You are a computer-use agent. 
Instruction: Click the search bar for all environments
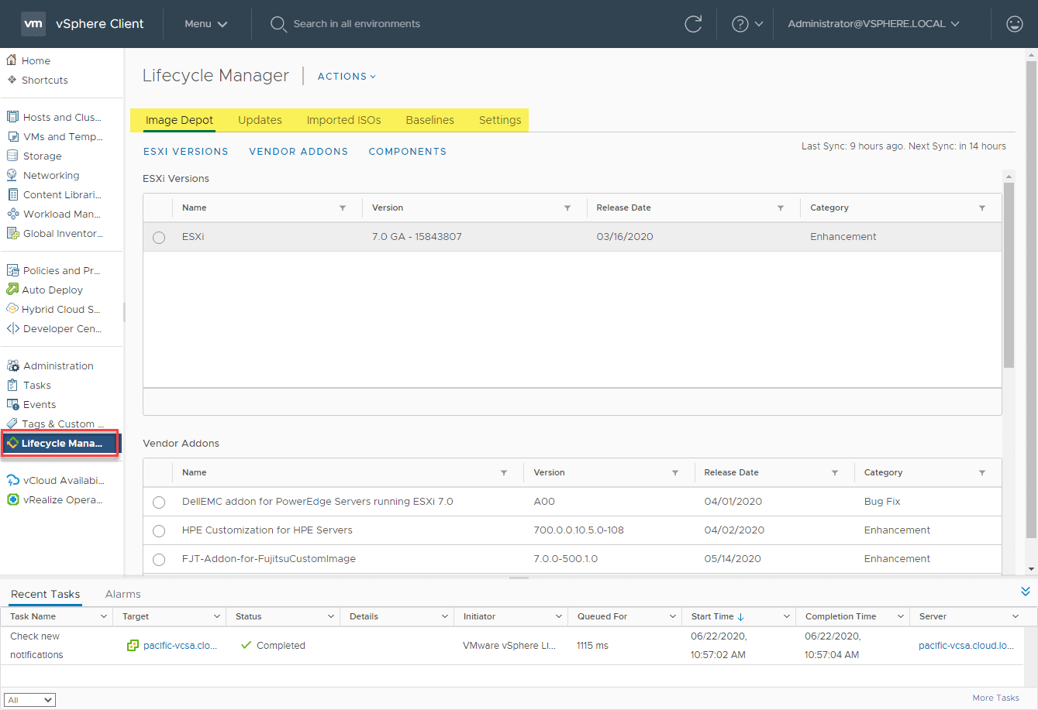[357, 23]
